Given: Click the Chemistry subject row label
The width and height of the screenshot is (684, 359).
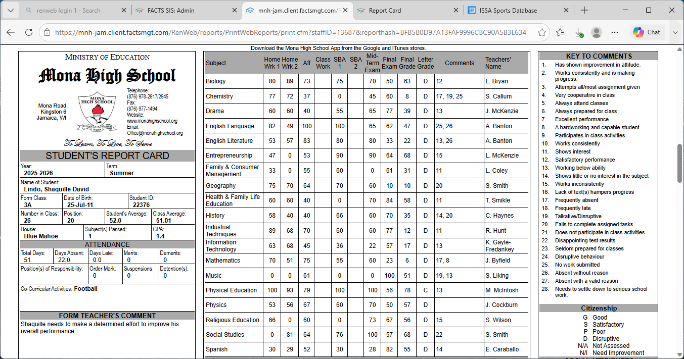Looking at the screenshot, I should [x=219, y=96].
